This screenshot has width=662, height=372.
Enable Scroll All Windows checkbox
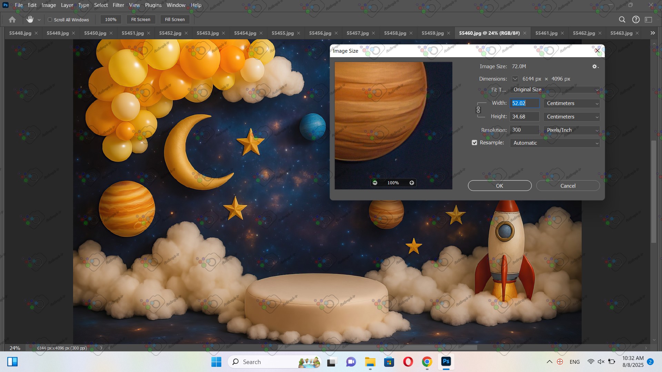point(50,20)
